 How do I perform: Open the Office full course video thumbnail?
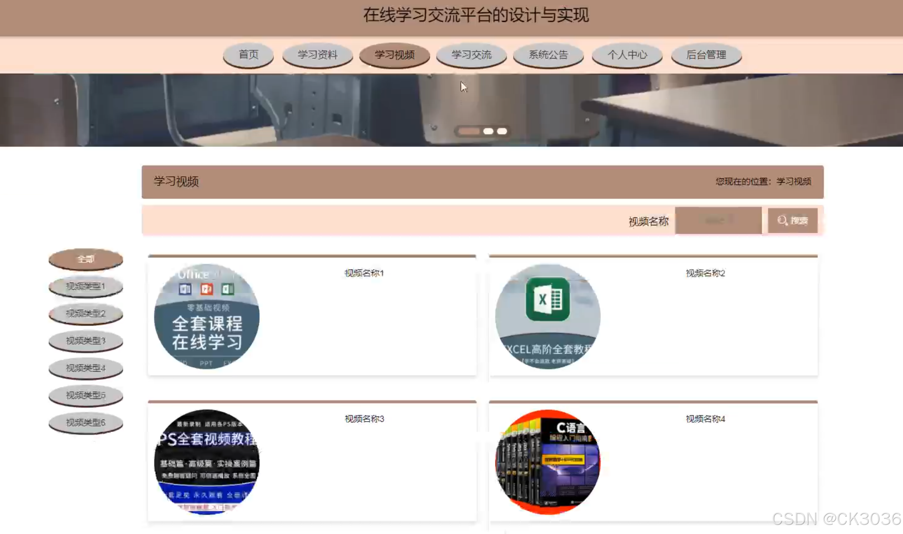tap(206, 316)
